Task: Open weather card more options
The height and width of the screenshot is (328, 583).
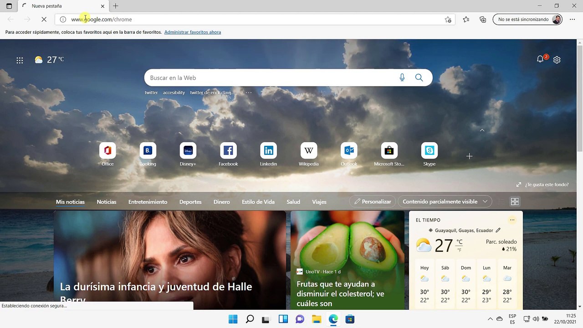Action: pyautogui.click(x=512, y=220)
